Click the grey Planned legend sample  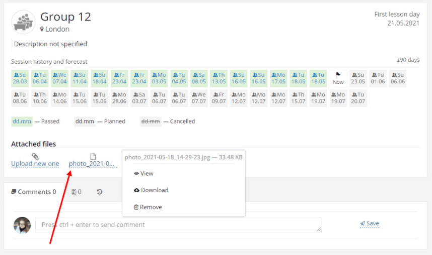tap(85, 121)
